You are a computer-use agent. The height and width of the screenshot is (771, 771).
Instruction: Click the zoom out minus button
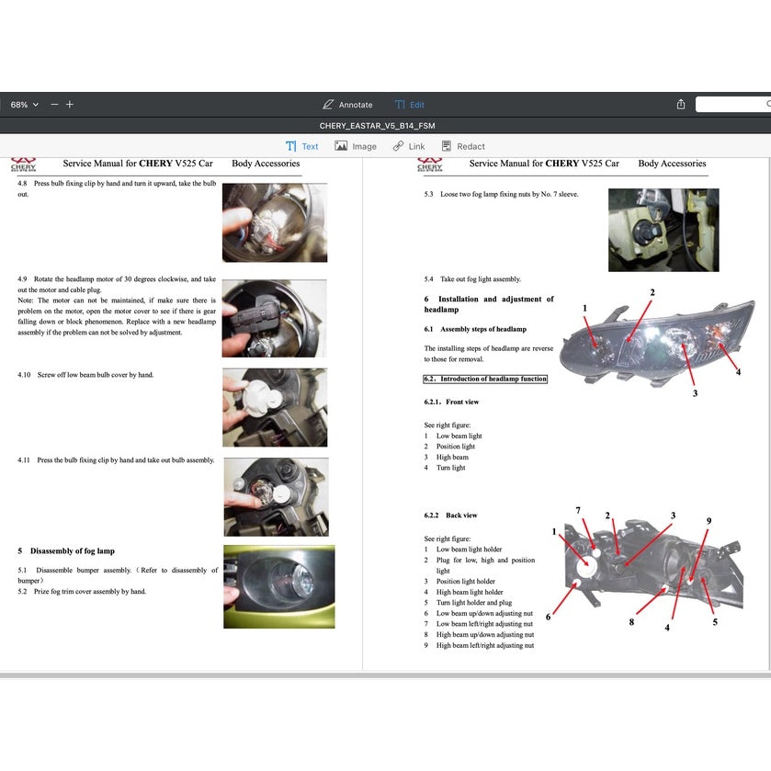(54, 105)
